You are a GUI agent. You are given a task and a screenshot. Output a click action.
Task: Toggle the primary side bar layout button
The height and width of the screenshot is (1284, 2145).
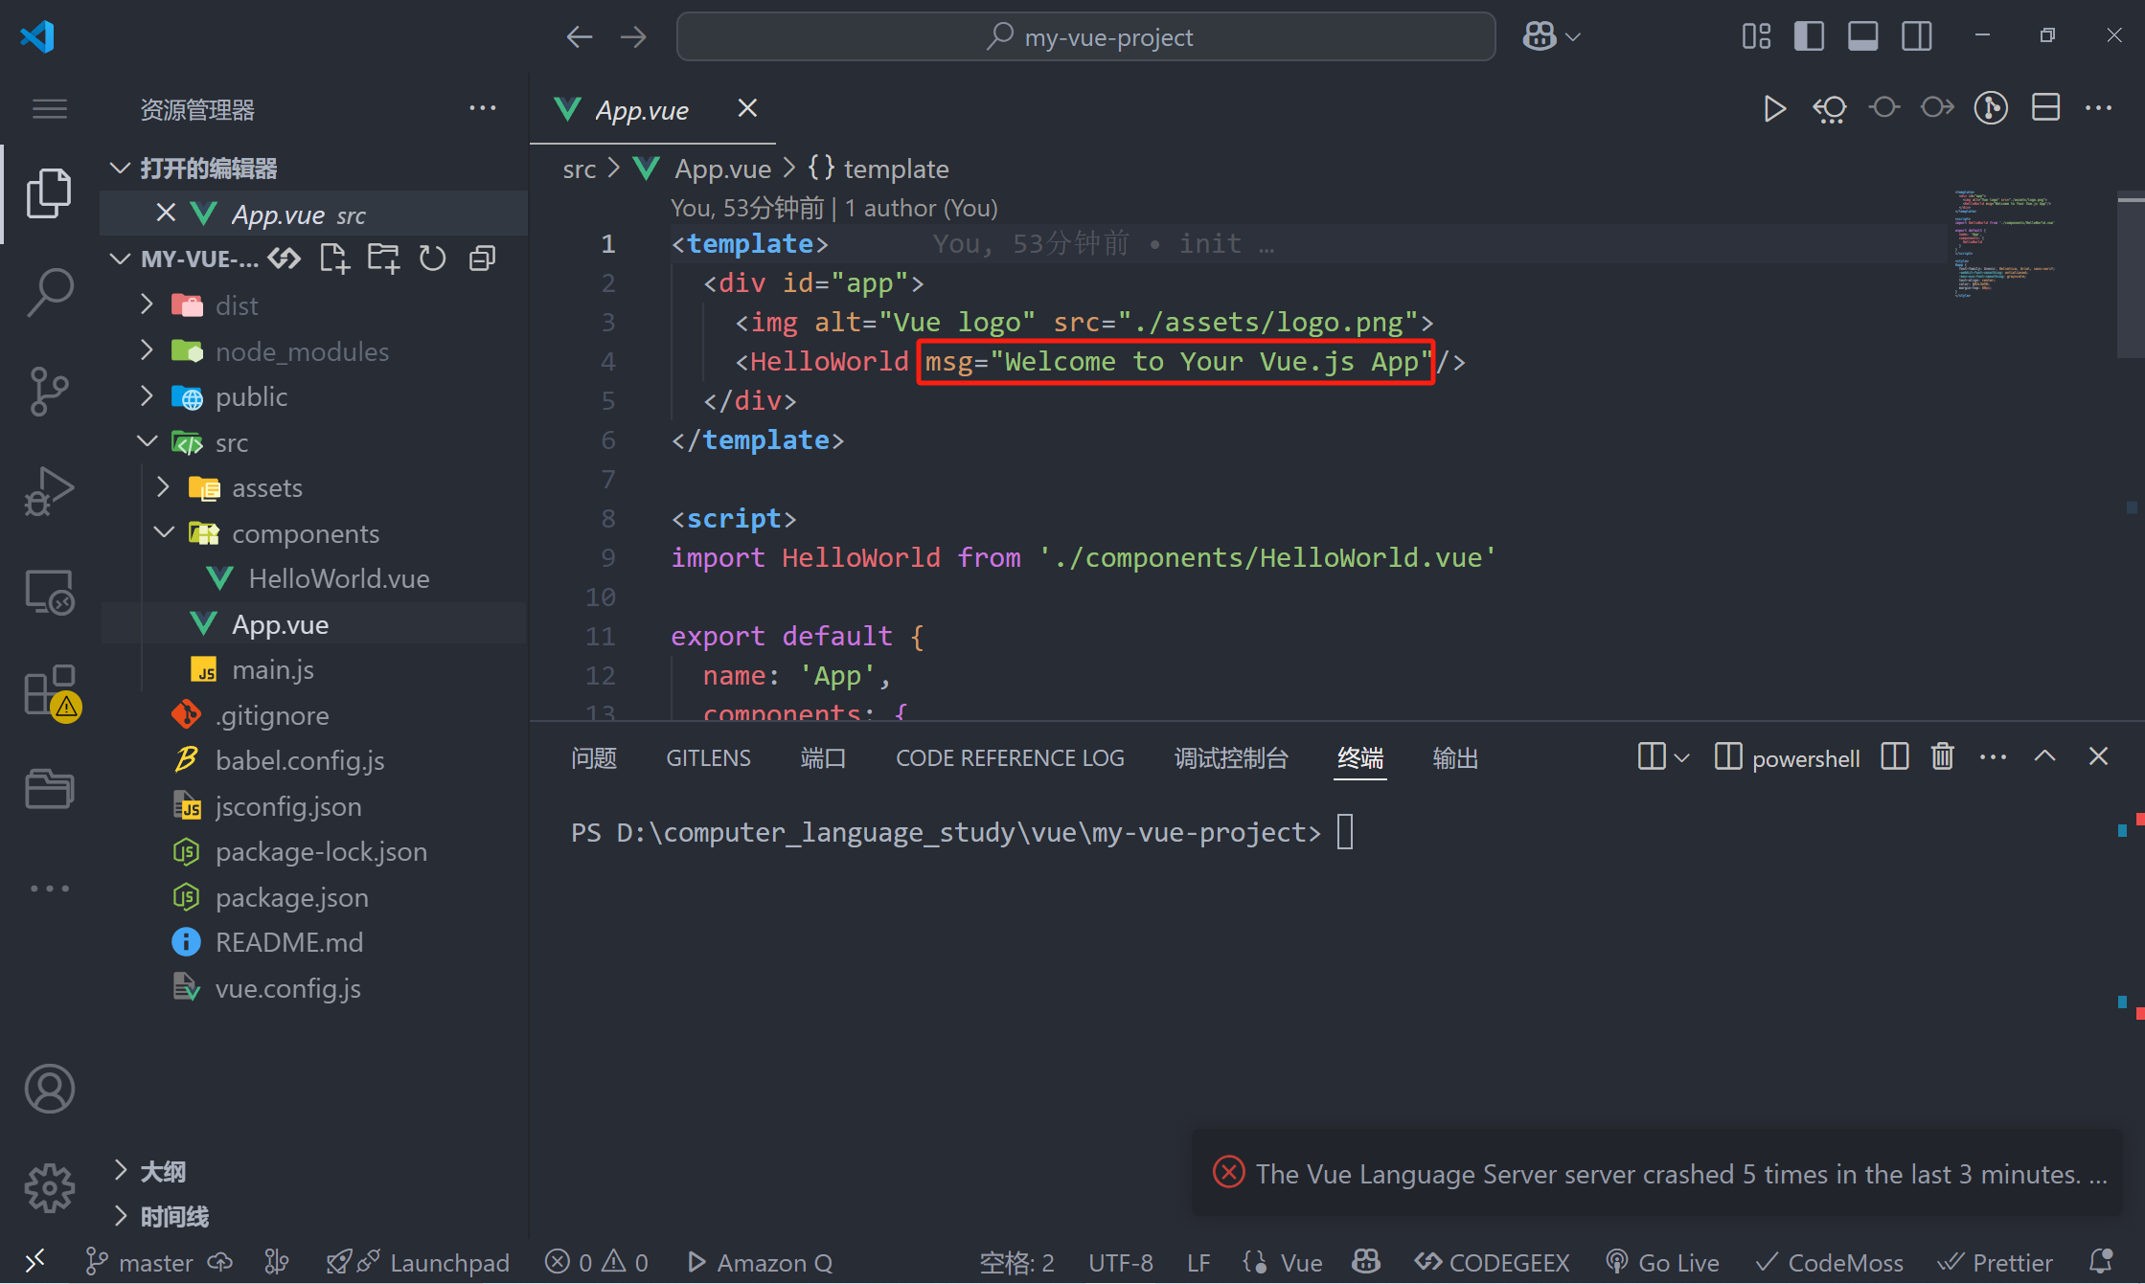1809,36
